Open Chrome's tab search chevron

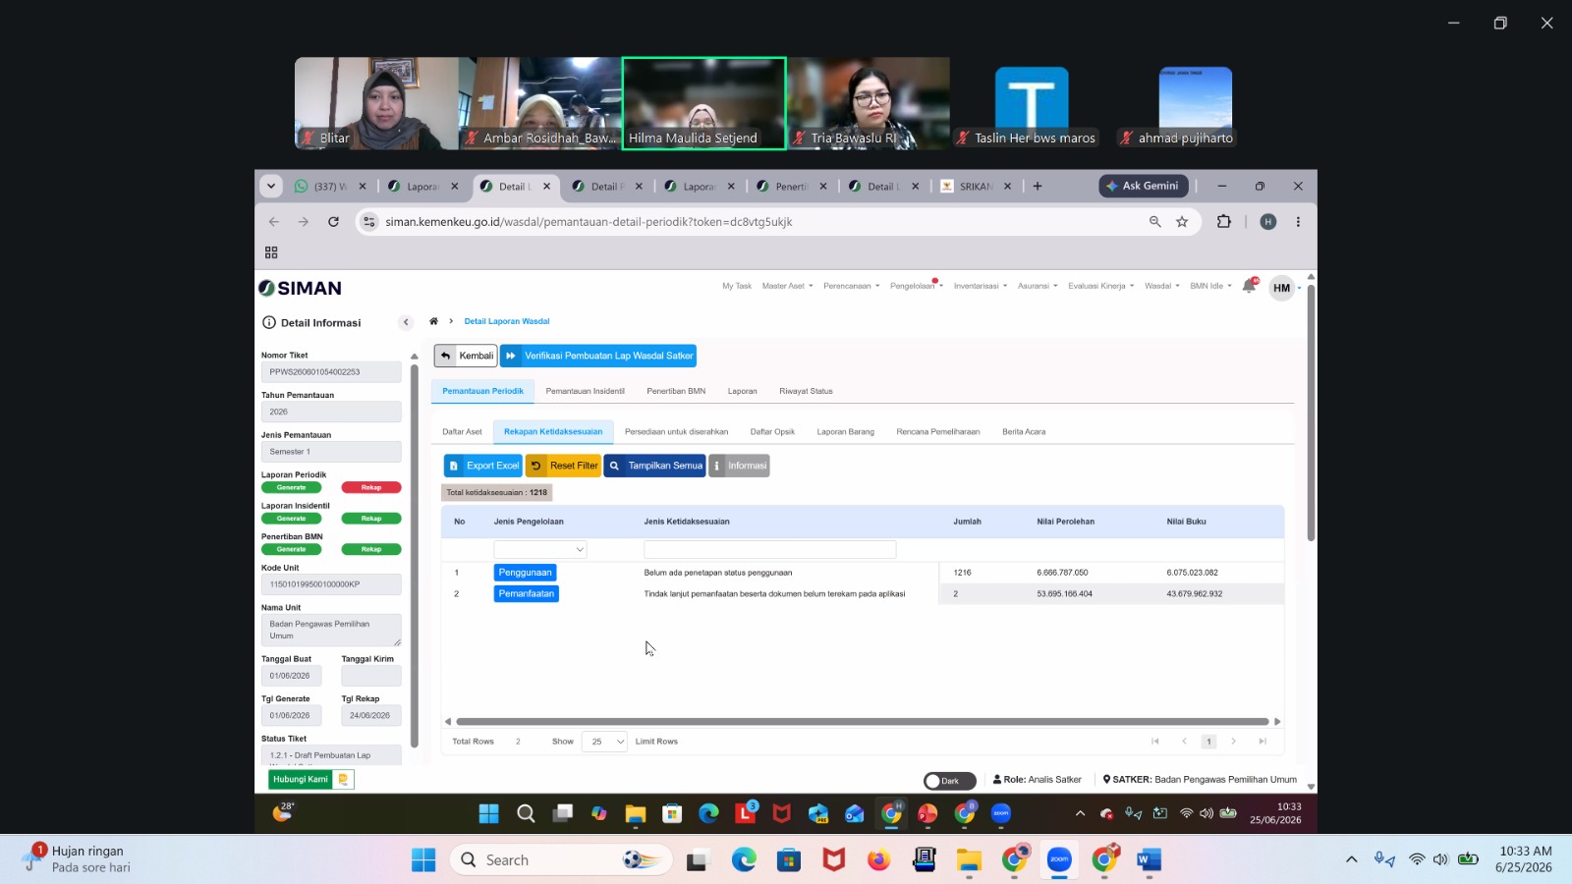[271, 186]
